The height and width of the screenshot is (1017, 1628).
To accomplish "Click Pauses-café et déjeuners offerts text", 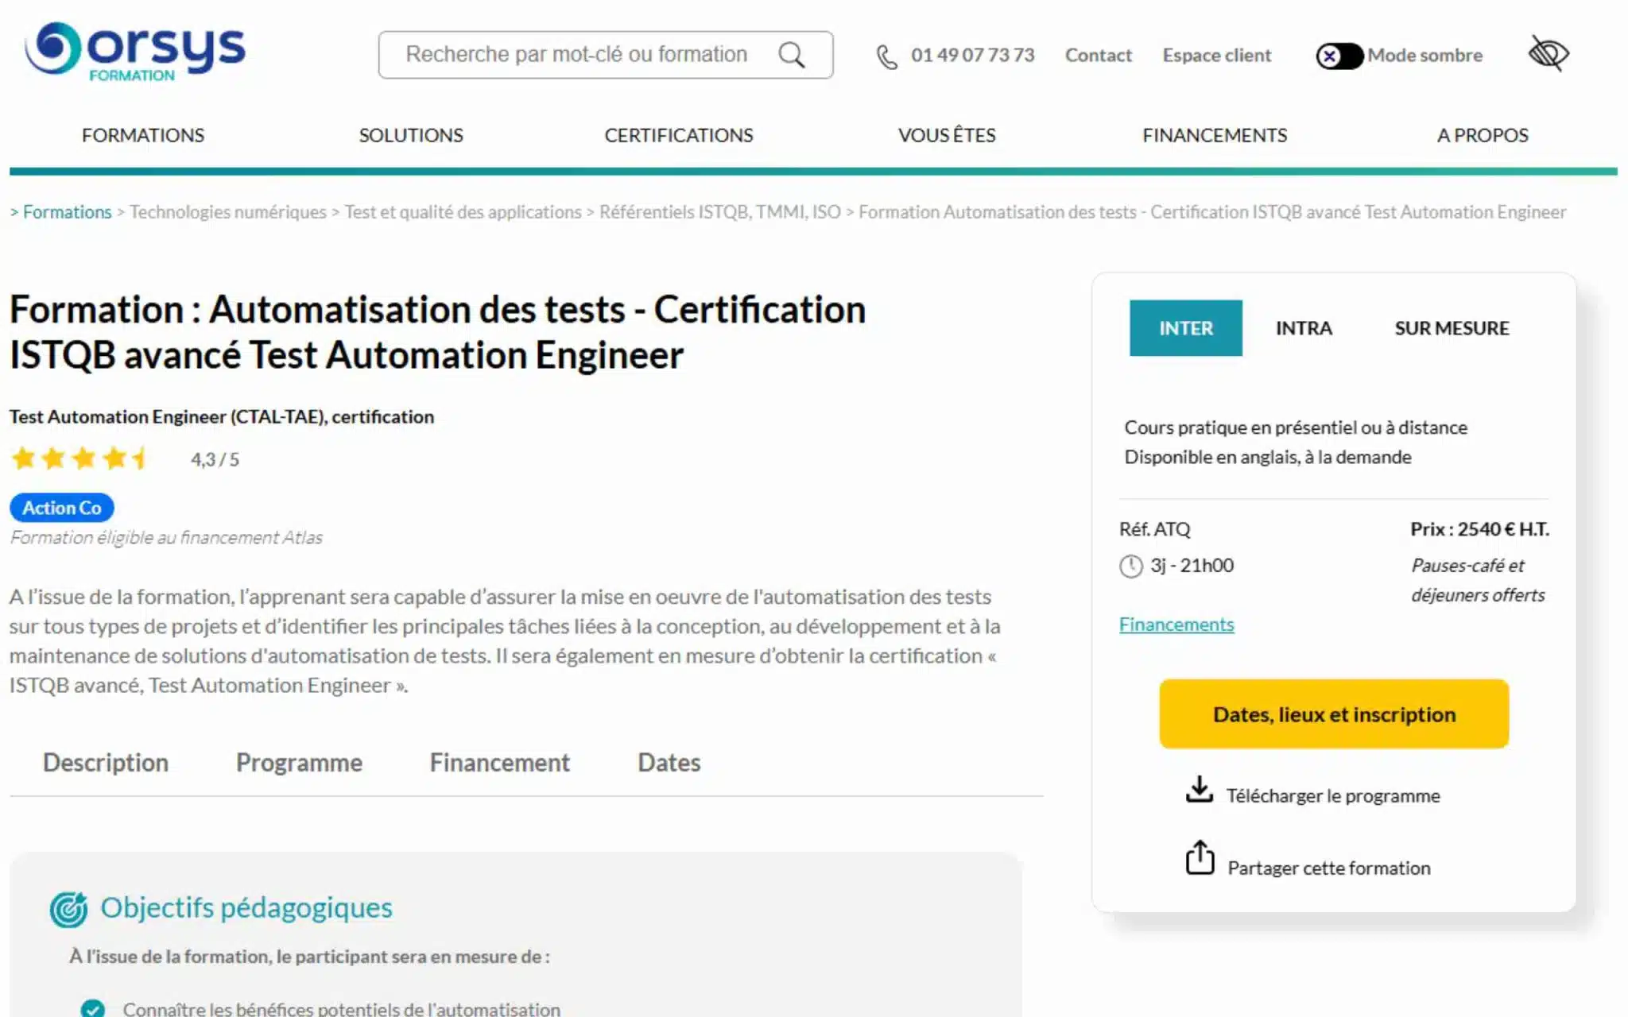I will (1478, 580).
